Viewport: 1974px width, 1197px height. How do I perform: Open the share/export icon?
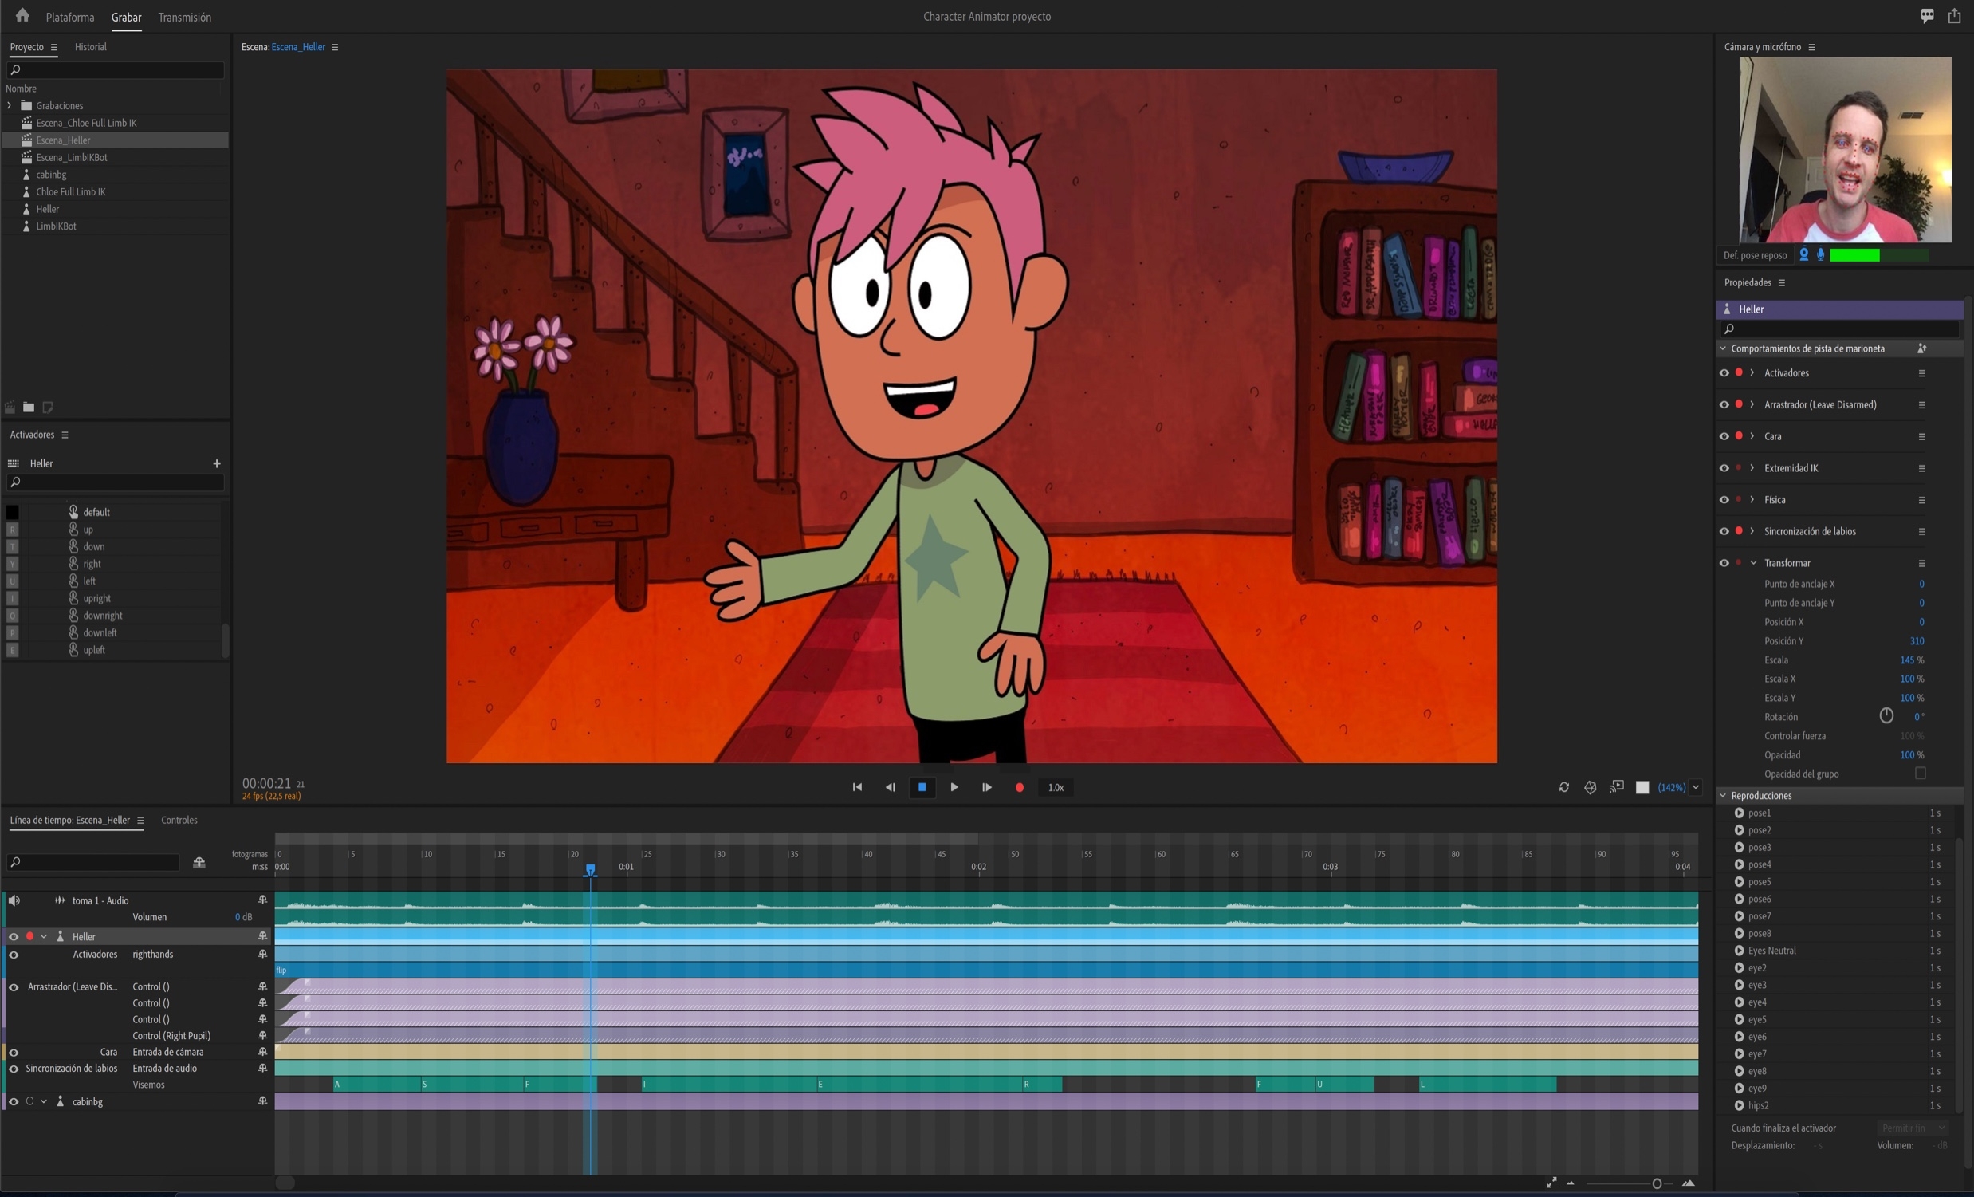(1954, 16)
